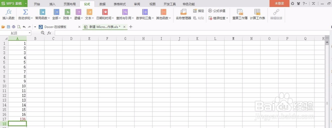Open the Name Box dropdown showing A18
Screen dimensions: 332x128
[x=30, y=33]
